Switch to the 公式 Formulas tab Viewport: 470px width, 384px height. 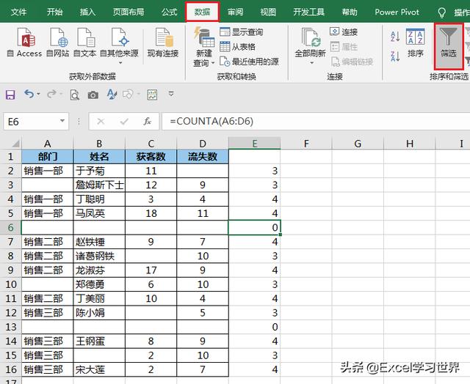tap(170, 12)
